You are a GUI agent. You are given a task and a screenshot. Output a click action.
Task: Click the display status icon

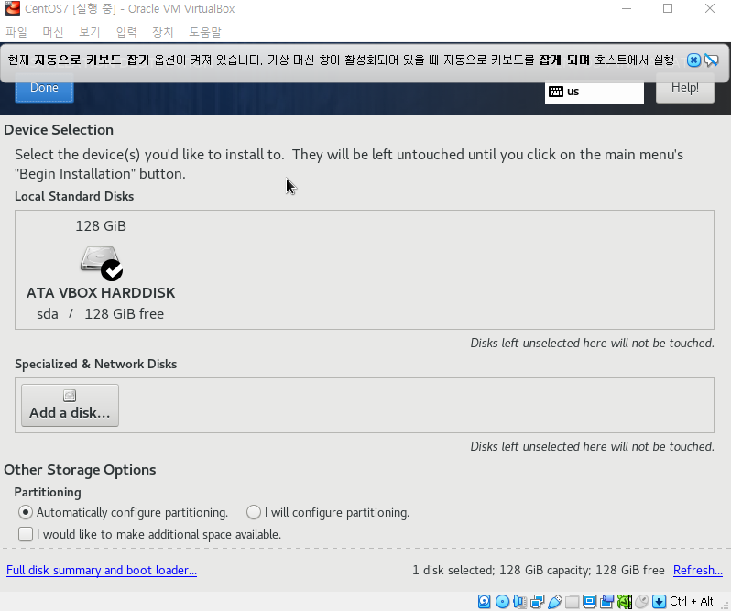coord(589,601)
